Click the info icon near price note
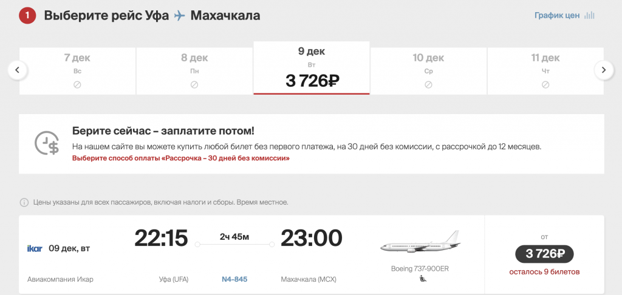Viewport: 622px width, 295px height. click(x=24, y=202)
